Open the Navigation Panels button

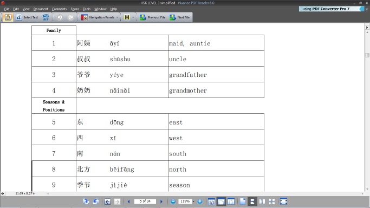[98, 17]
